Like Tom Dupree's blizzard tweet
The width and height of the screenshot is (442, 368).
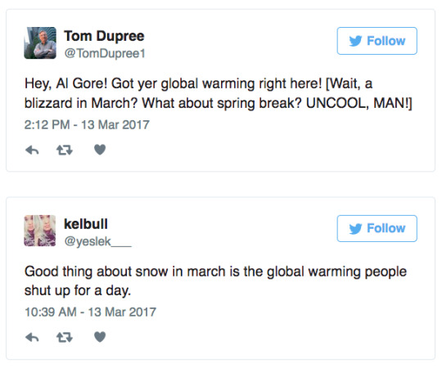100,150
